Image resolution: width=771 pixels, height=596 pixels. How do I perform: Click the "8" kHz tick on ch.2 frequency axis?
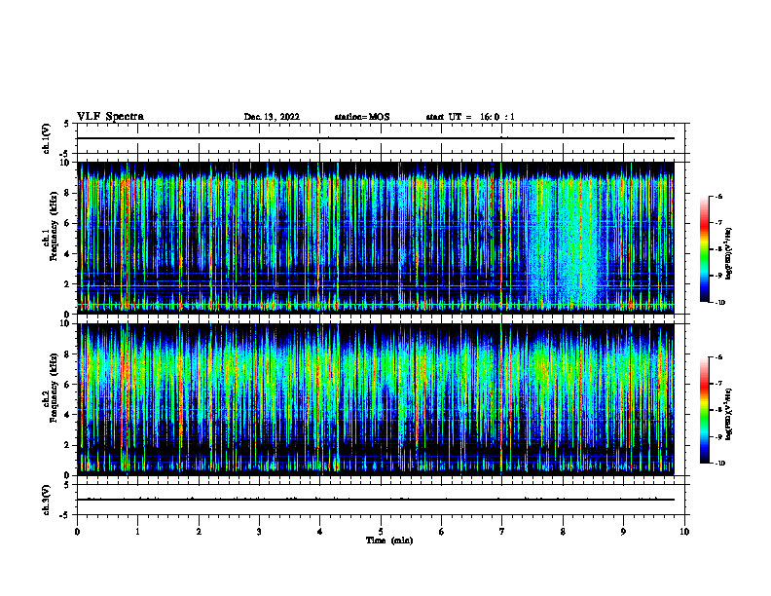pos(68,354)
